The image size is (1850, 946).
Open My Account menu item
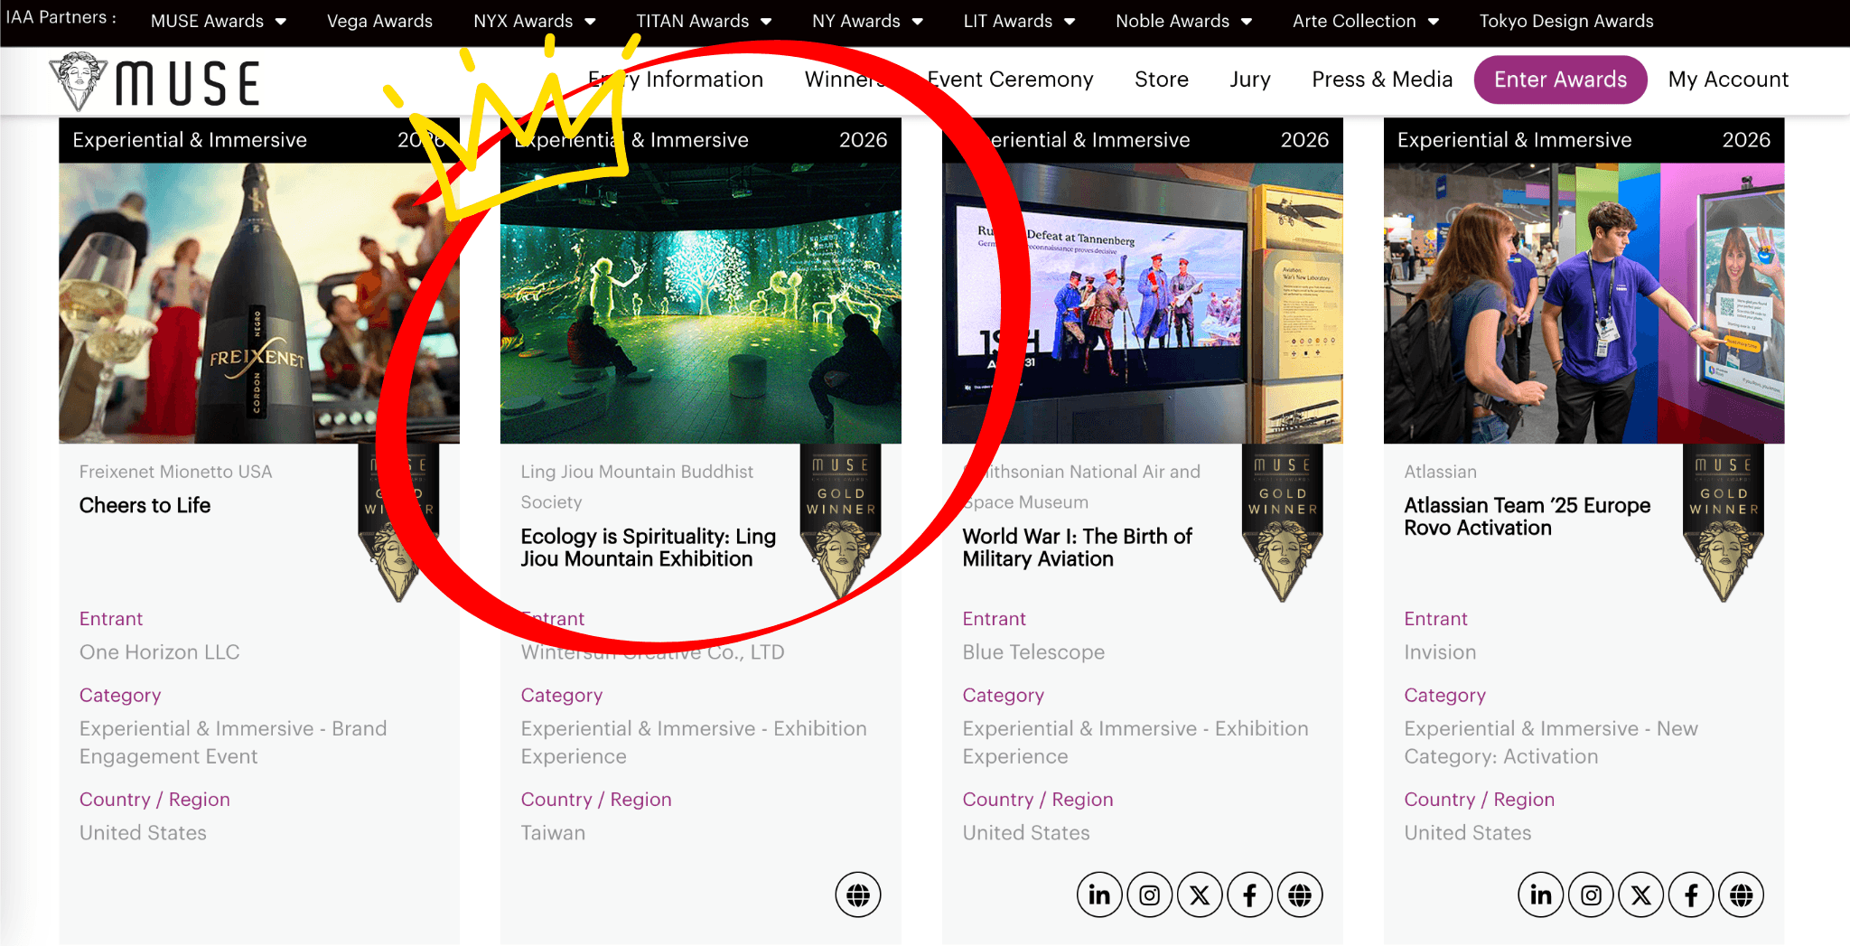point(1728,80)
